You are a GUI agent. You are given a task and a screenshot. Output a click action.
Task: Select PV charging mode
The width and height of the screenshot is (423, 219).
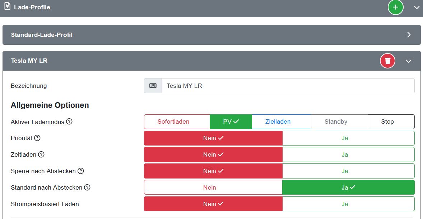tap(231, 122)
